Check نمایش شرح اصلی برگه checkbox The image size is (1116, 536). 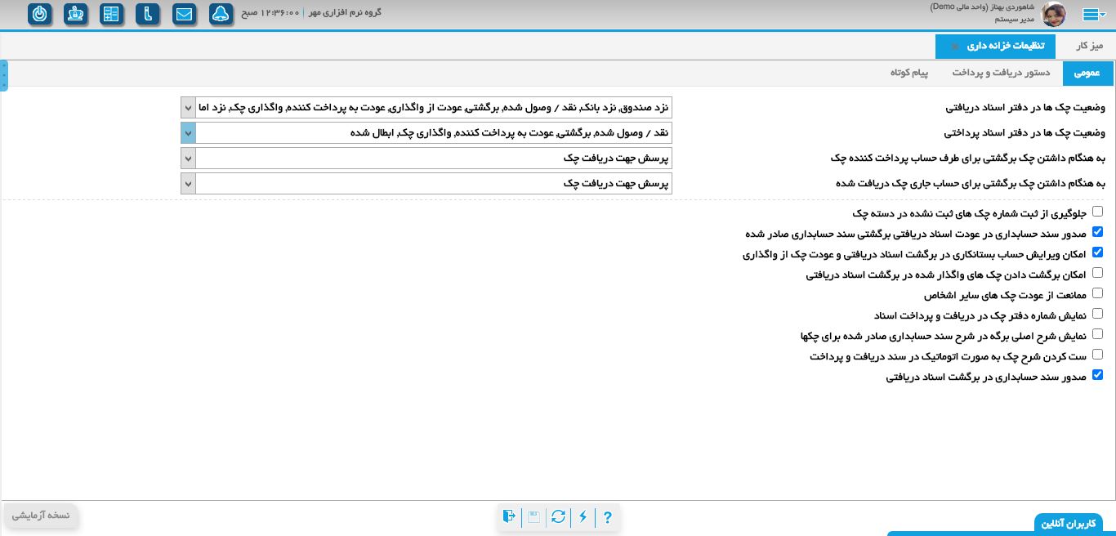coord(1097,334)
